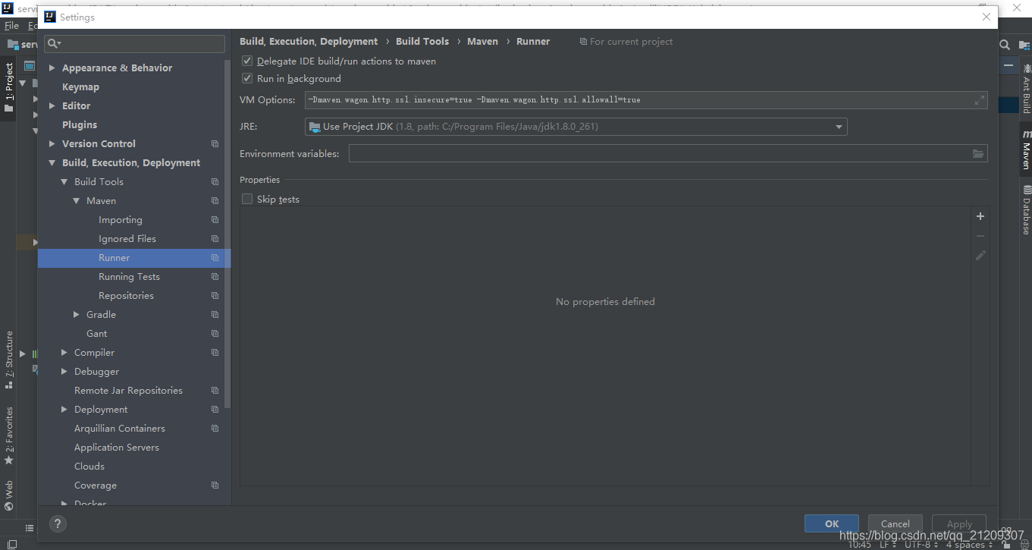
Task: Open the JRE dropdown
Action: tap(839, 127)
